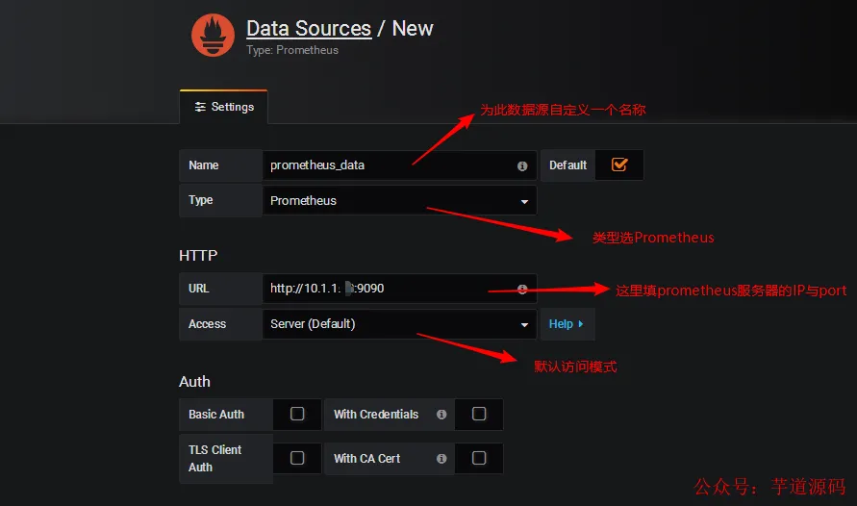Screen dimensions: 857x506
Task: Click the info icon beside With CA Cert
Action: coord(441,459)
